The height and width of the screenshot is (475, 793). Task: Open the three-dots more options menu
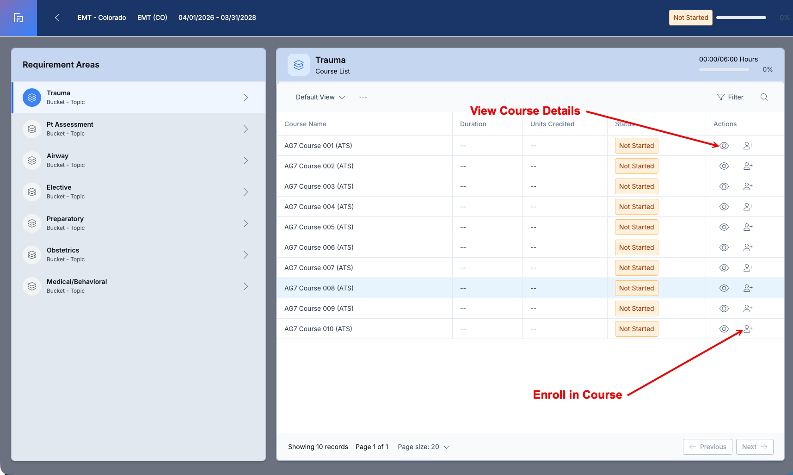point(363,97)
